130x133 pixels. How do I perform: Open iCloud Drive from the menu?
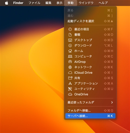pos(90,72)
